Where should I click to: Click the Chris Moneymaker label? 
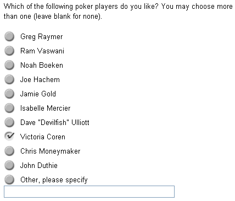coord(51,151)
